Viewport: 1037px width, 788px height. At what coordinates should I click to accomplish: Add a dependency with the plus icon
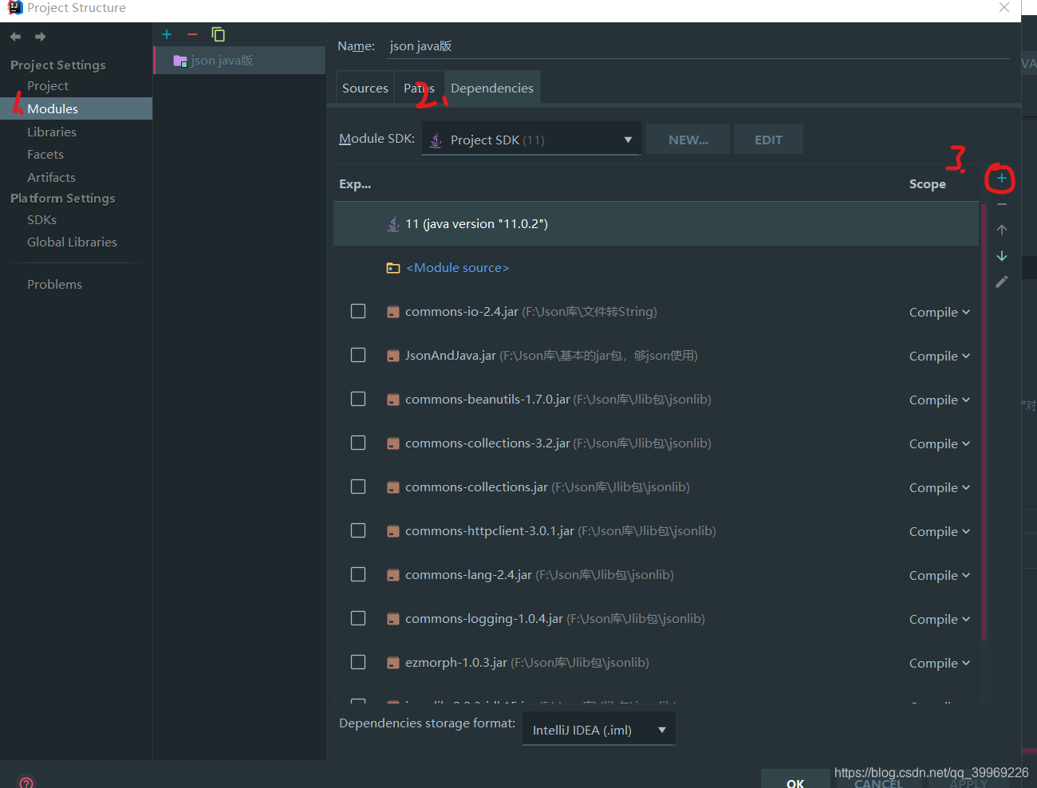[1001, 178]
